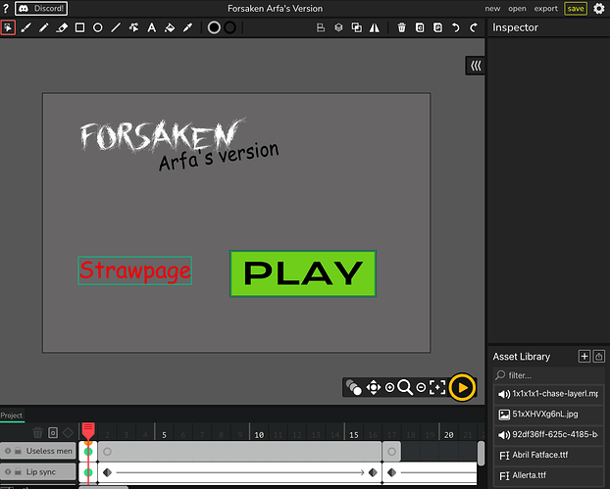610x489 pixels.
Task: Toggle visibility of Lip sync layer
Action: pos(8,471)
